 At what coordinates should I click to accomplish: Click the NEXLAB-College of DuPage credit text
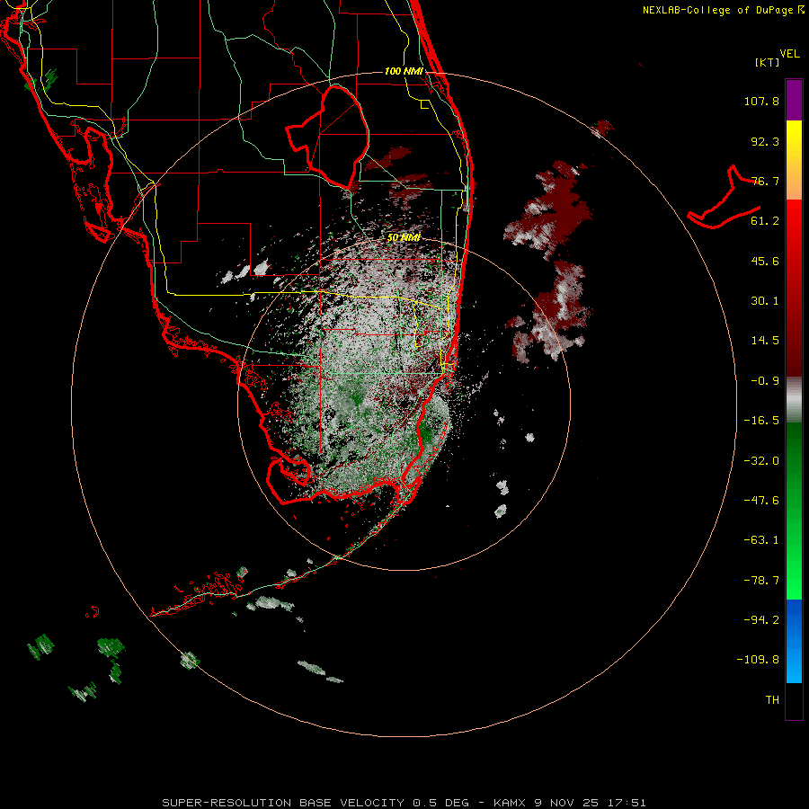723,10
